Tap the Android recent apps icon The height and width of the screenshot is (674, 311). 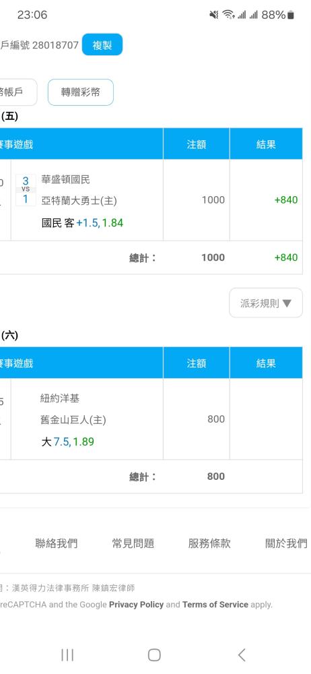pos(67,654)
